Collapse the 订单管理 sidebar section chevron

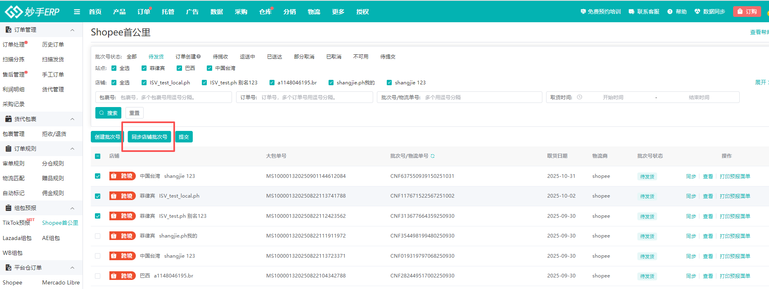[72, 30]
